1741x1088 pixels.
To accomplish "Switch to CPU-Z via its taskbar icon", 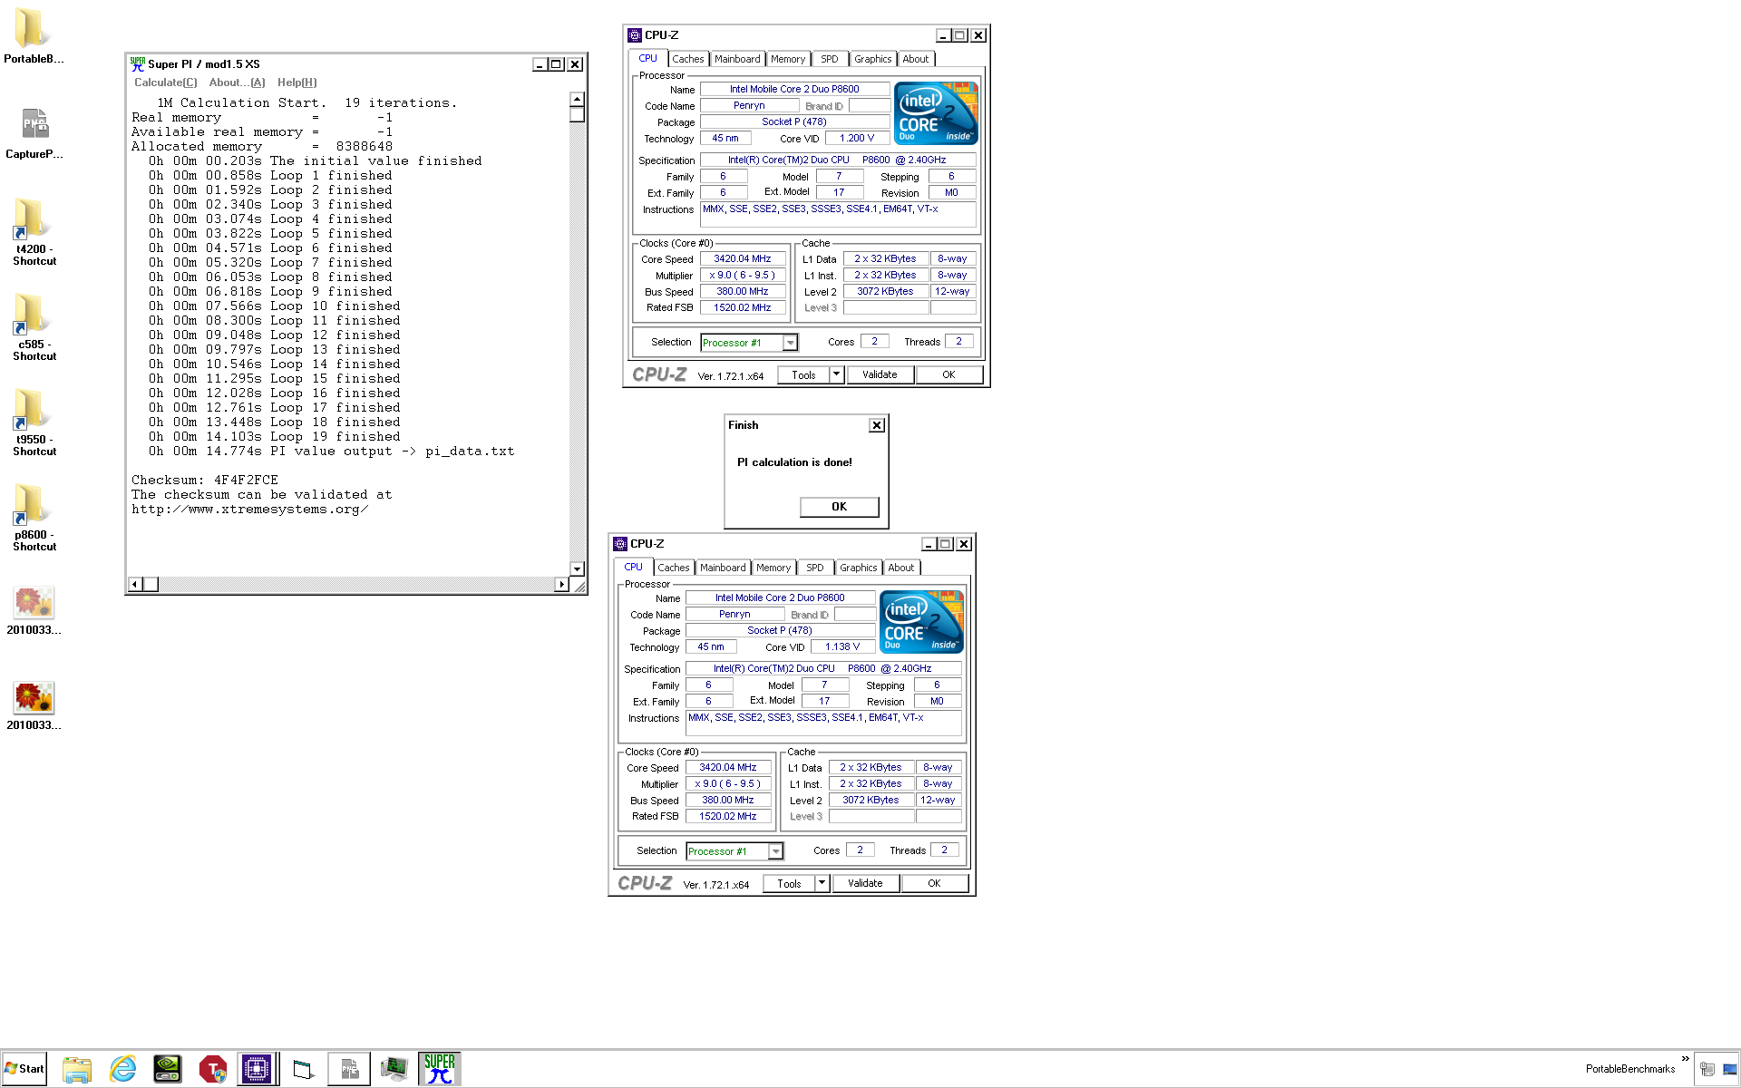I will (257, 1069).
